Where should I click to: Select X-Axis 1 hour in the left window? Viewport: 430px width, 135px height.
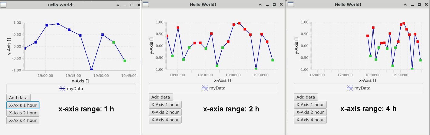click(23, 105)
